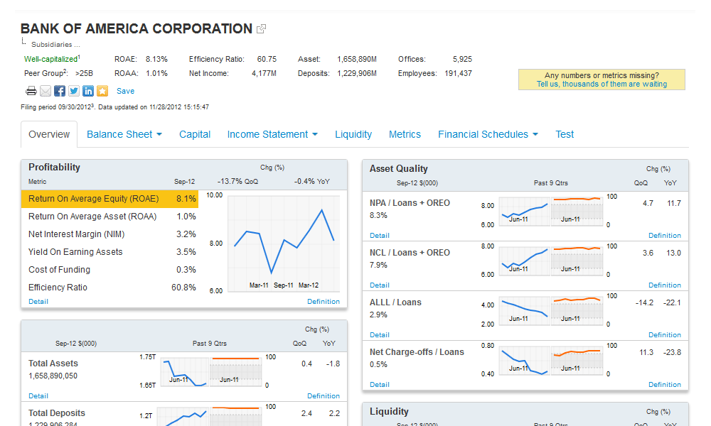Click the Save link
This screenshot has height=426, width=711.
pyautogui.click(x=125, y=91)
